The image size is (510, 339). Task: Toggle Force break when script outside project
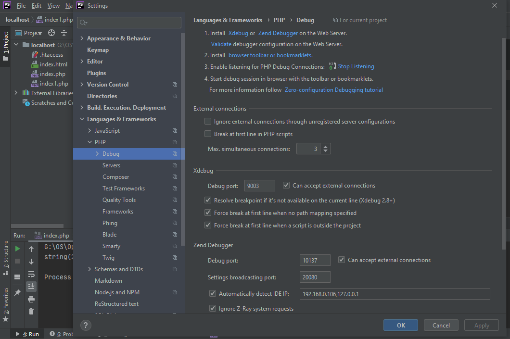coord(208,225)
